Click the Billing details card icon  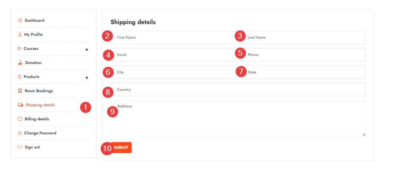20,119
